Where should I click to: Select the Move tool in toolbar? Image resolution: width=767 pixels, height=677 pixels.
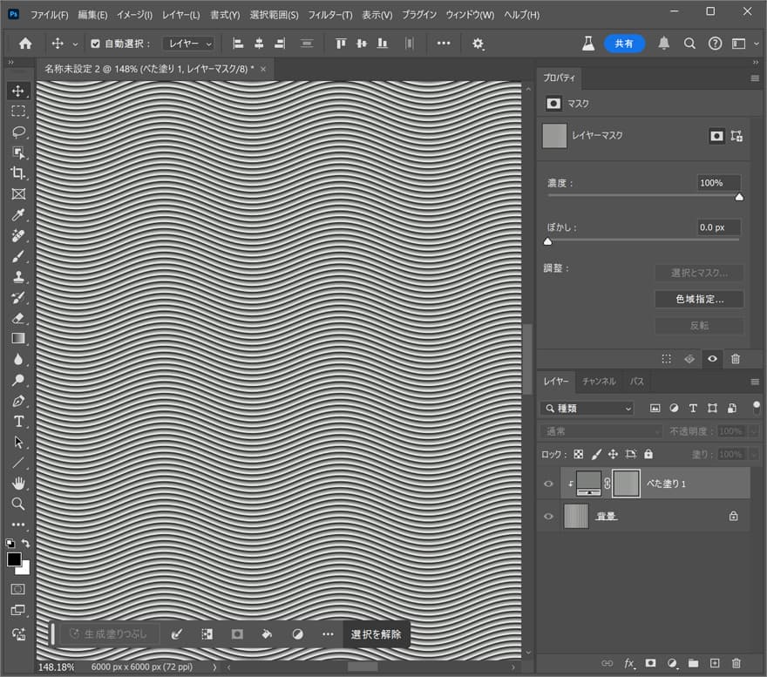click(18, 91)
